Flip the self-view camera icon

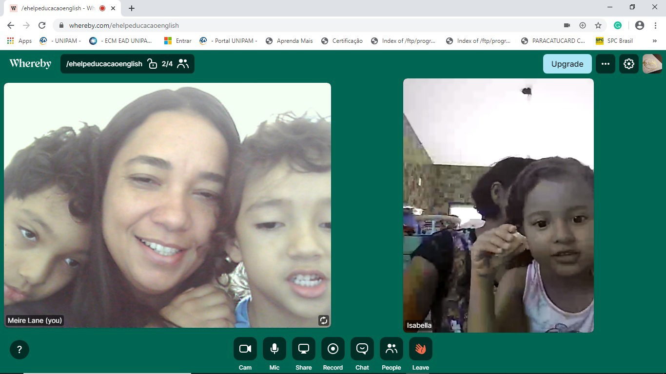click(323, 320)
